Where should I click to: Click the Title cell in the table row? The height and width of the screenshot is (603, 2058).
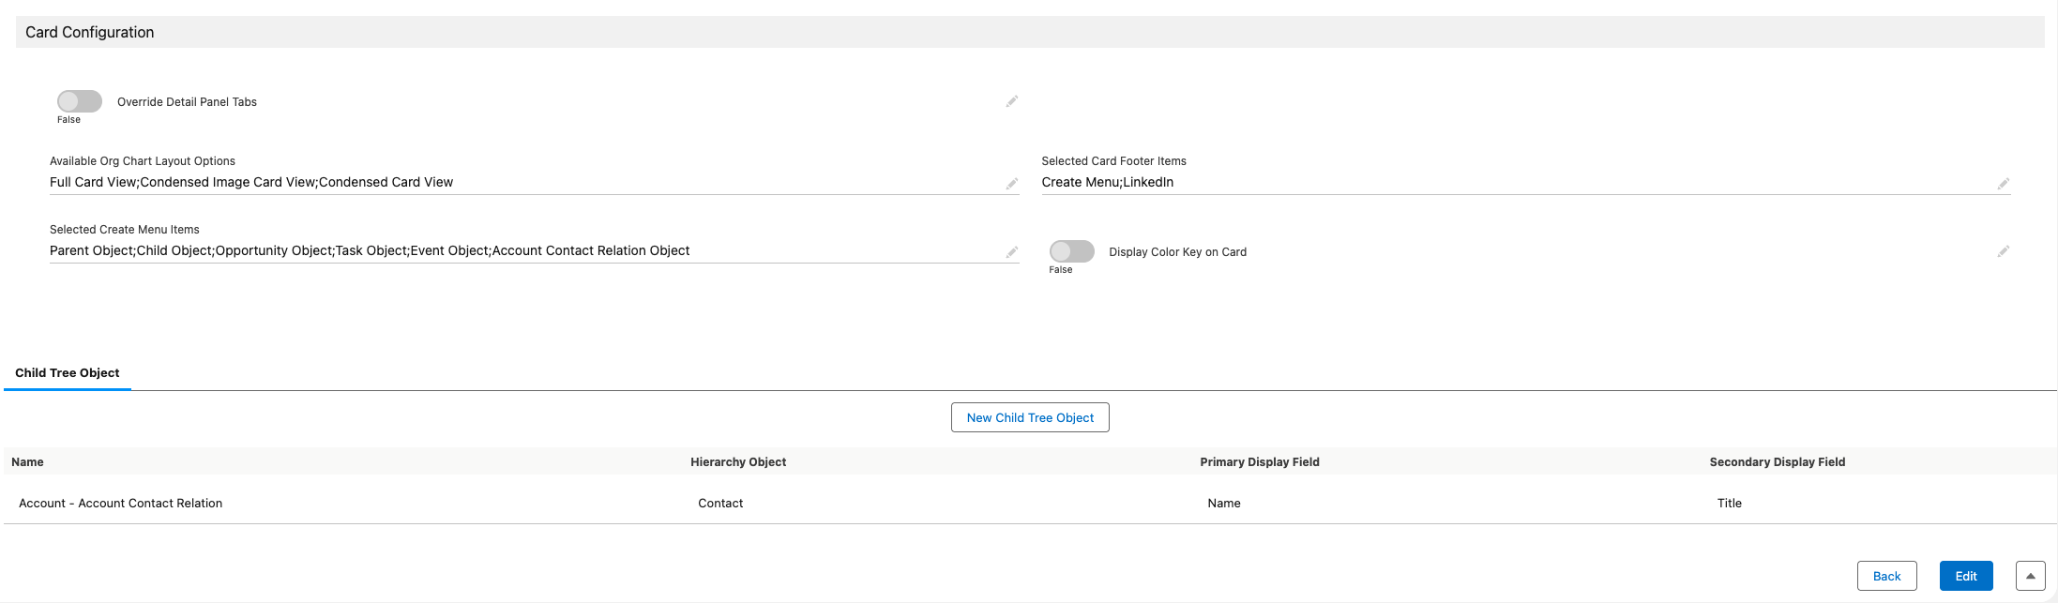click(x=1729, y=504)
